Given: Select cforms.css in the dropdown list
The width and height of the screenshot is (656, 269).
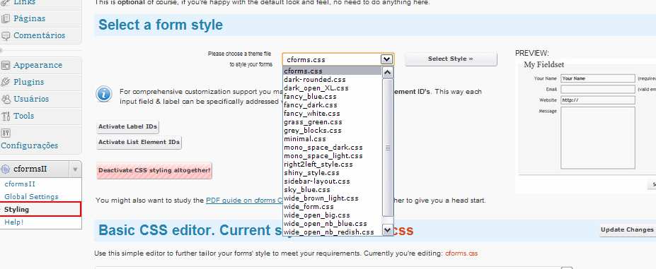Looking at the screenshot, I should pos(333,71).
